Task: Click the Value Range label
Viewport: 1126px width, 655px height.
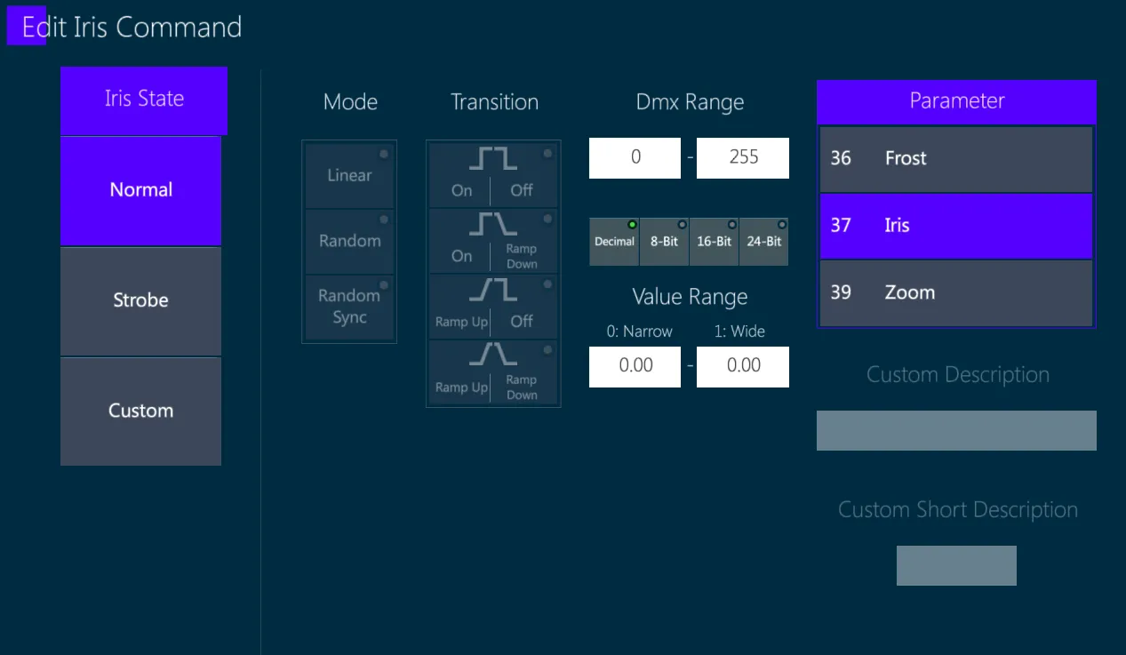Action: coord(691,297)
